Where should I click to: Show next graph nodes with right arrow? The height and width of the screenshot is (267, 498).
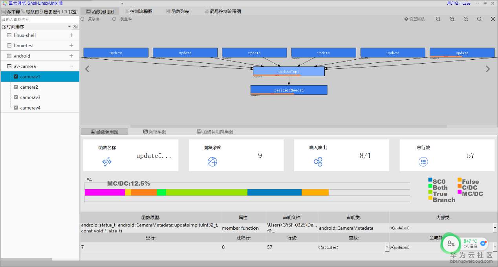point(488,69)
